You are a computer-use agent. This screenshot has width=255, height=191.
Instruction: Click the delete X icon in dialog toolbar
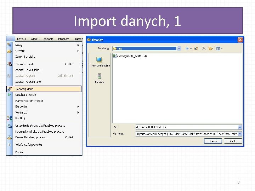pyautogui.click(x=204, y=48)
